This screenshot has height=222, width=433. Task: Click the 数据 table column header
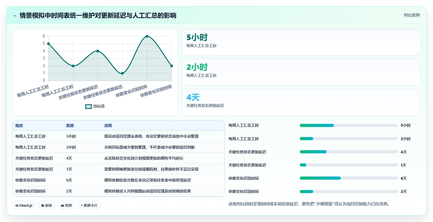(70, 125)
